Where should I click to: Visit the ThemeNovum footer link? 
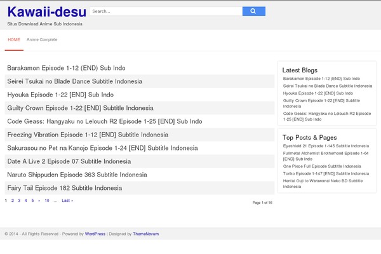coord(146,234)
